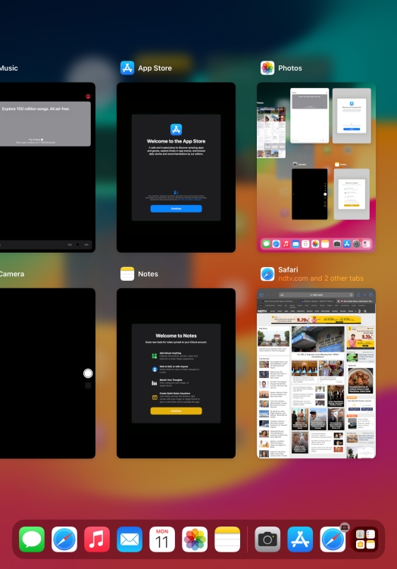This screenshot has width=397, height=569.
Task: Open Messages from the dock
Action: [32, 539]
